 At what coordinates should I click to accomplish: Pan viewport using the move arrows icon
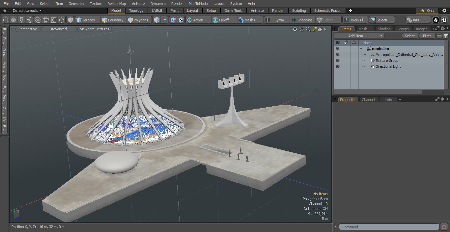pyautogui.click(x=295, y=29)
